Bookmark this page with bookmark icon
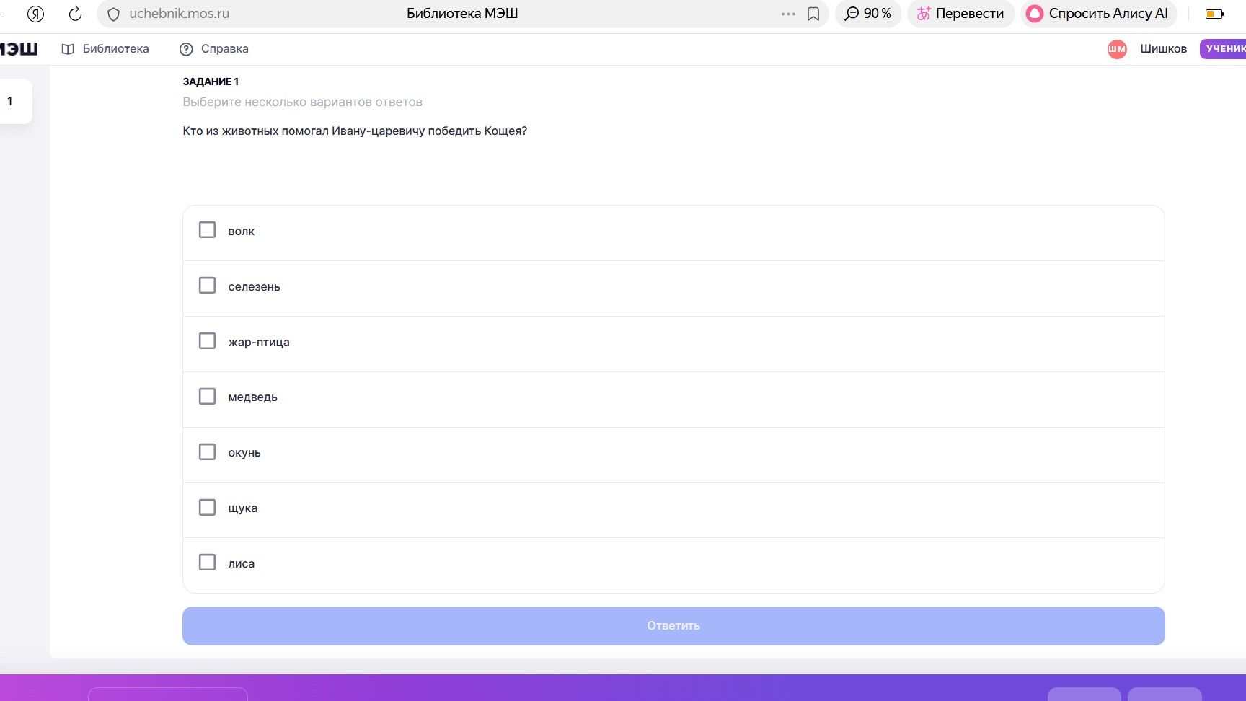 (813, 14)
